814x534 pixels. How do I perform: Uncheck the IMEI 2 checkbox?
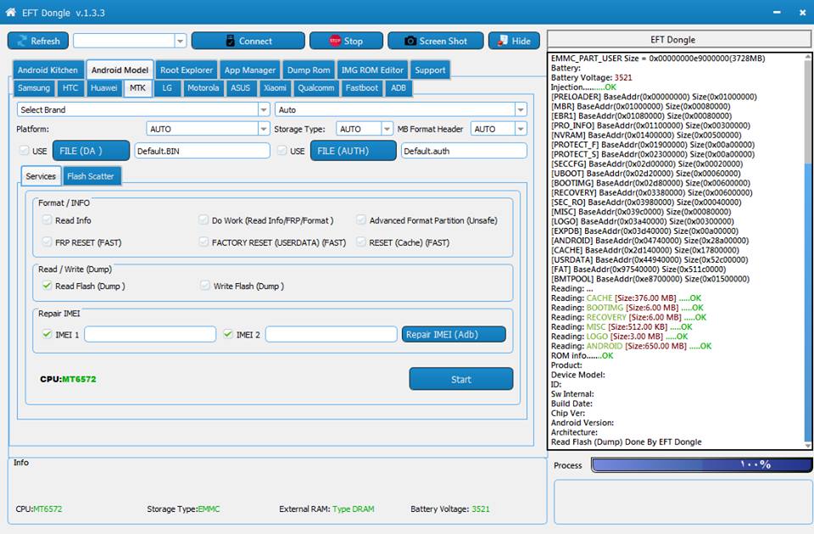(x=228, y=334)
